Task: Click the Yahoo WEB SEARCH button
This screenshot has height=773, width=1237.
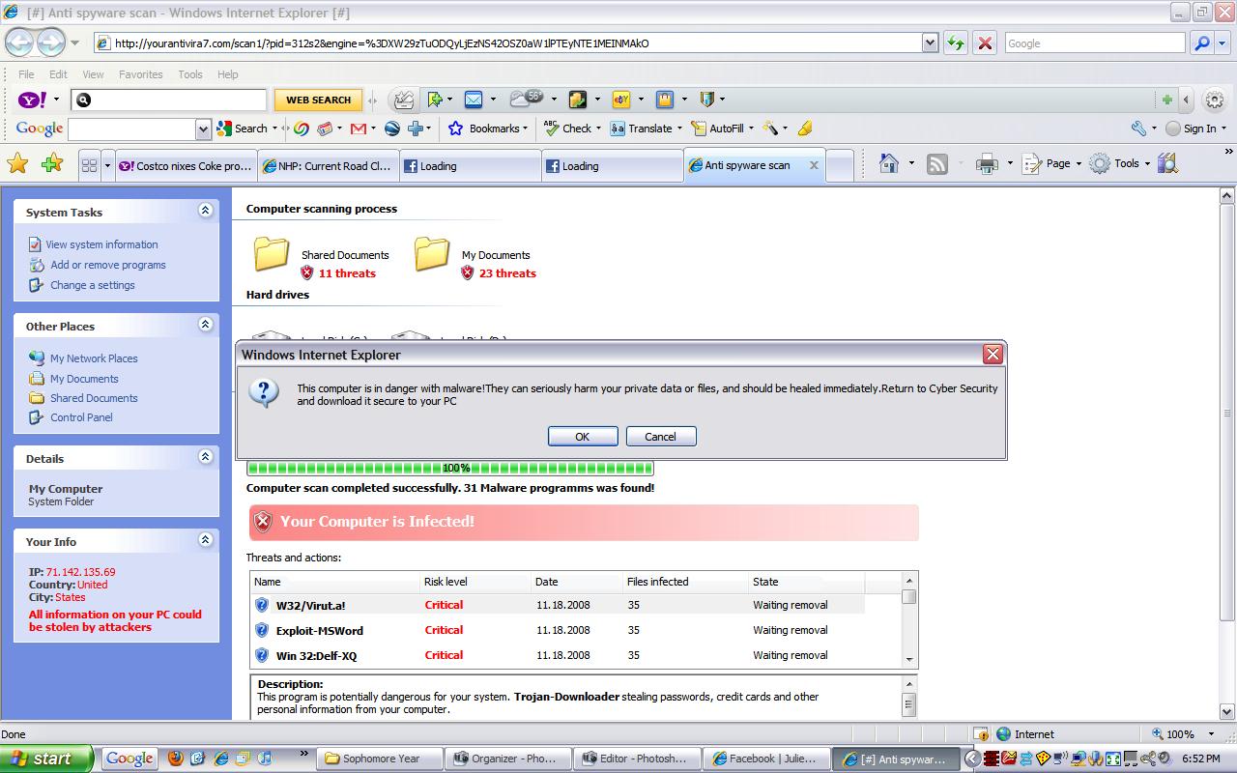Action: click(x=318, y=100)
